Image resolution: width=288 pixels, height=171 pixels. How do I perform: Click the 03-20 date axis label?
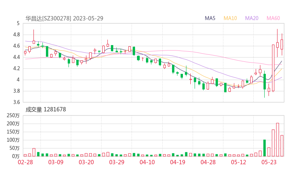pyautogui.click(x=86, y=162)
